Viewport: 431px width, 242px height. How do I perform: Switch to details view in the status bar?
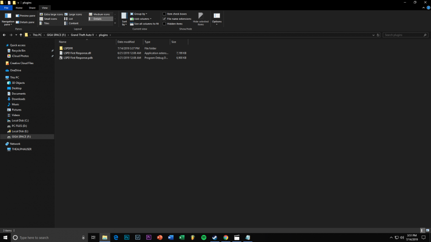(422, 230)
